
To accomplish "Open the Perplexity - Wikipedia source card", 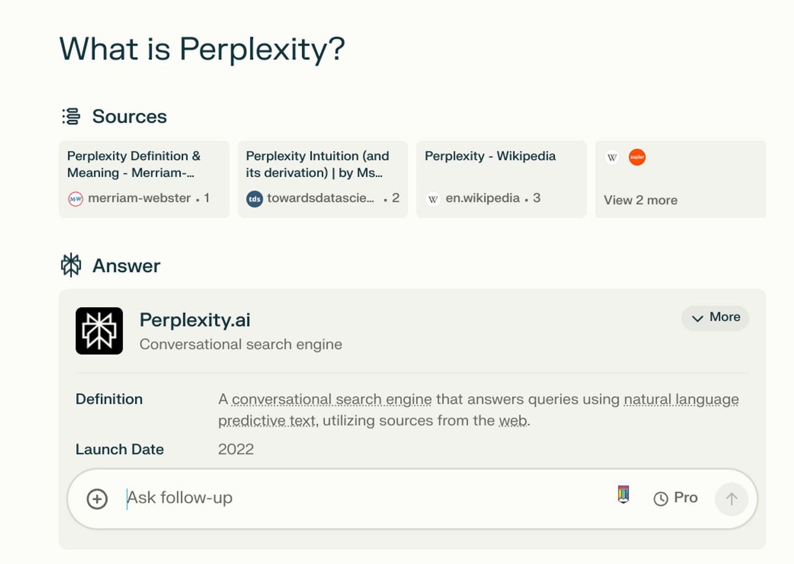I will point(501,179).
